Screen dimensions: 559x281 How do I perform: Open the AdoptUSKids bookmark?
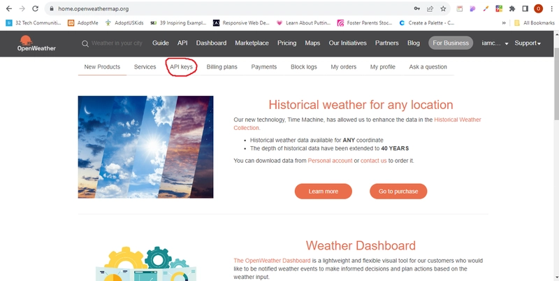[x=124, y=23]
